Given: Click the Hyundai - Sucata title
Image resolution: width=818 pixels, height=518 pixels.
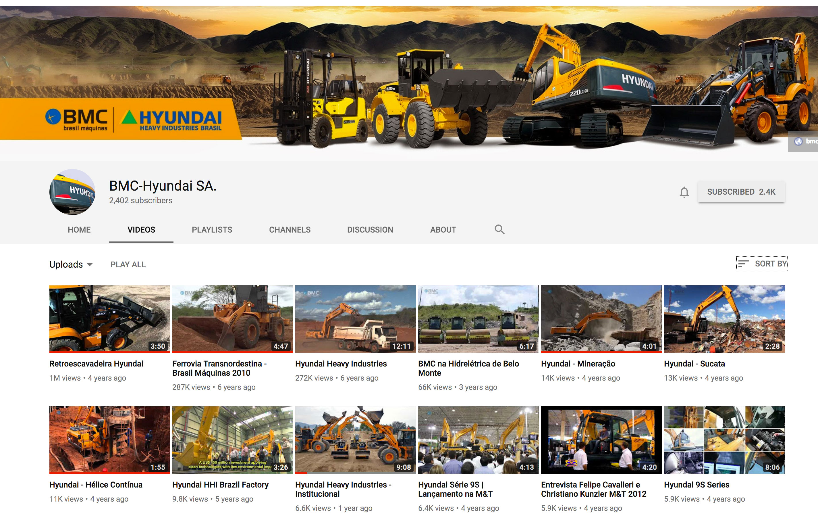Looking at the screenshot, I should [694, 364].
